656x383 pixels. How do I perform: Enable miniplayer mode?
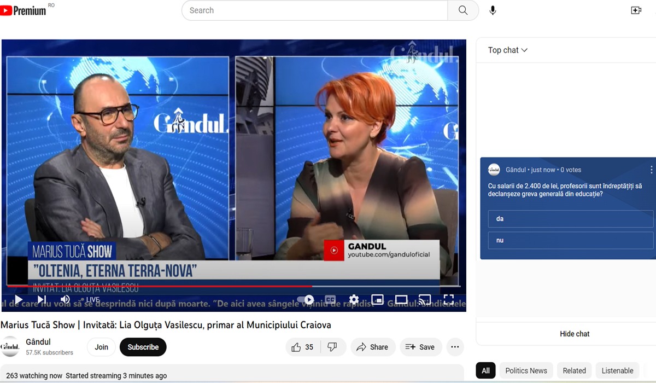tap(378, 299)
